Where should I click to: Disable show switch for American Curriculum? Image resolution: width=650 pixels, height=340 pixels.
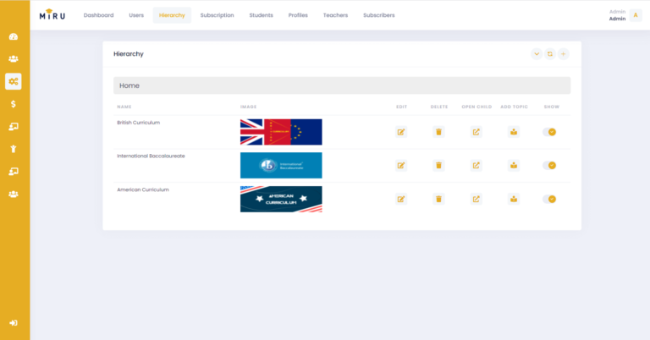click(550, 199)
